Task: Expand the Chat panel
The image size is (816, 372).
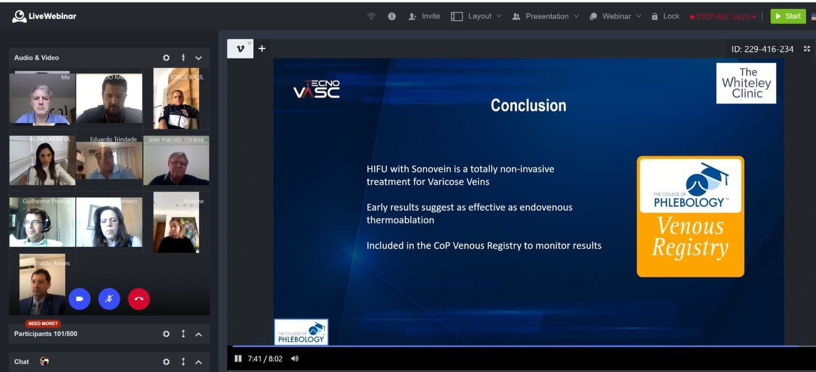Action: pyautogui.click(x=199, y=362)
